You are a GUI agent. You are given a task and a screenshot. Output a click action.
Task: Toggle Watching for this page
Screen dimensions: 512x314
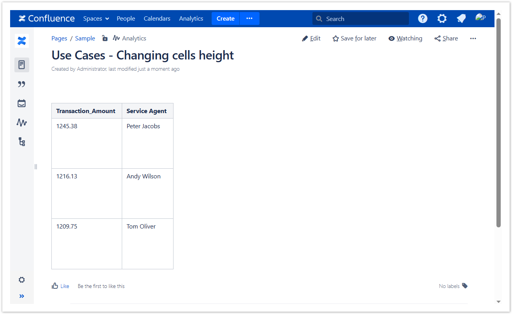(x=405, y=38)
